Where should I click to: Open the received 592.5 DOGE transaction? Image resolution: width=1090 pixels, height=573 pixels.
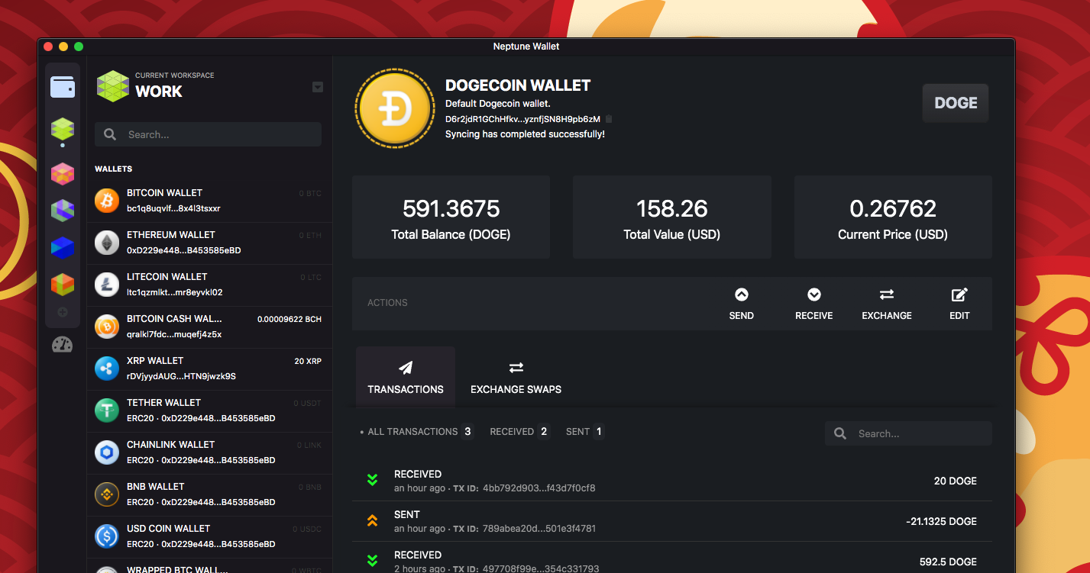[x=672, y=559]
